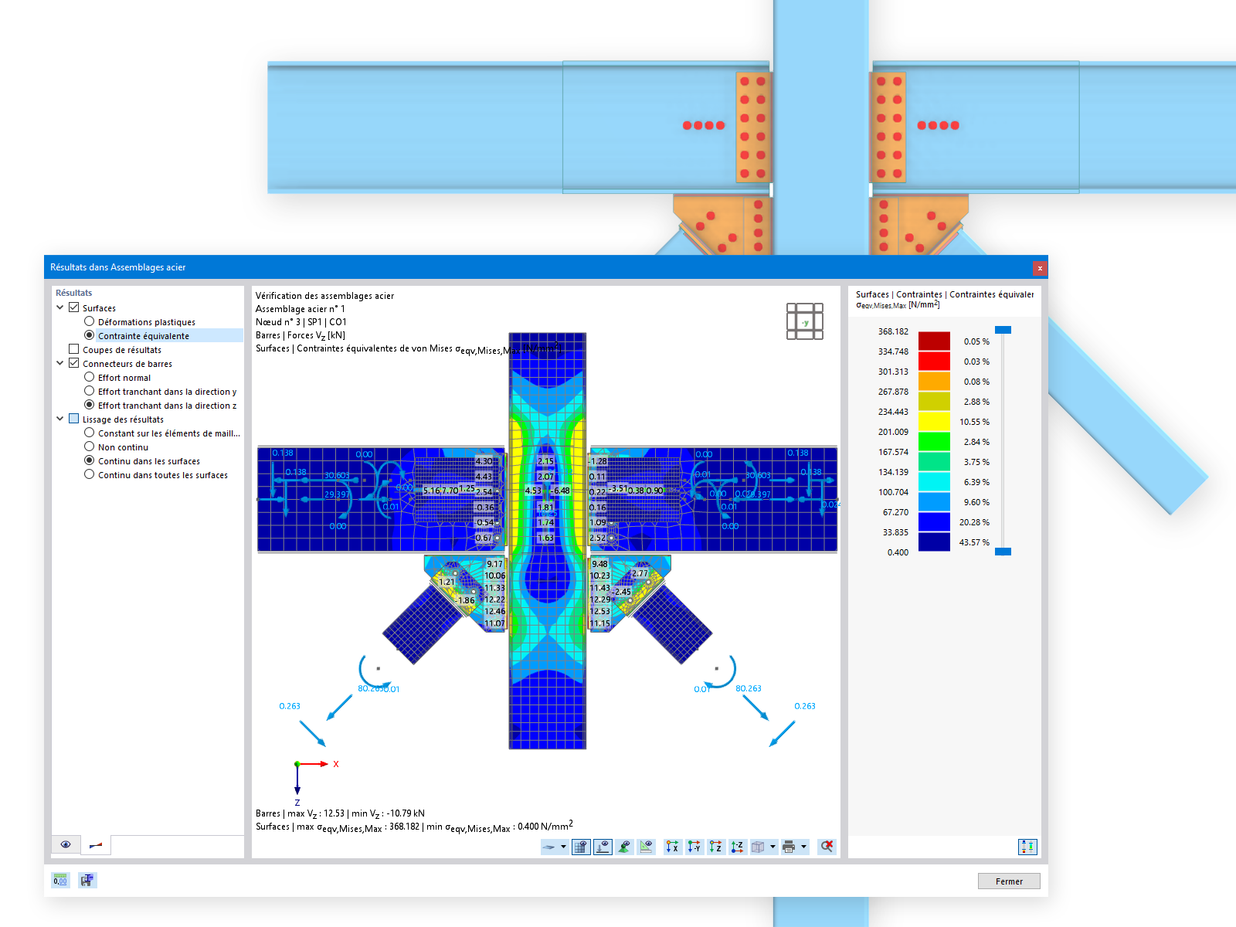The height and width of the screenshot is (927, 1236).
Task: Click the -y view orientation grid
Action: 805,321
